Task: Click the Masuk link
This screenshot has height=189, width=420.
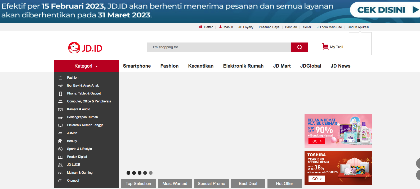Action: point(228,27)
